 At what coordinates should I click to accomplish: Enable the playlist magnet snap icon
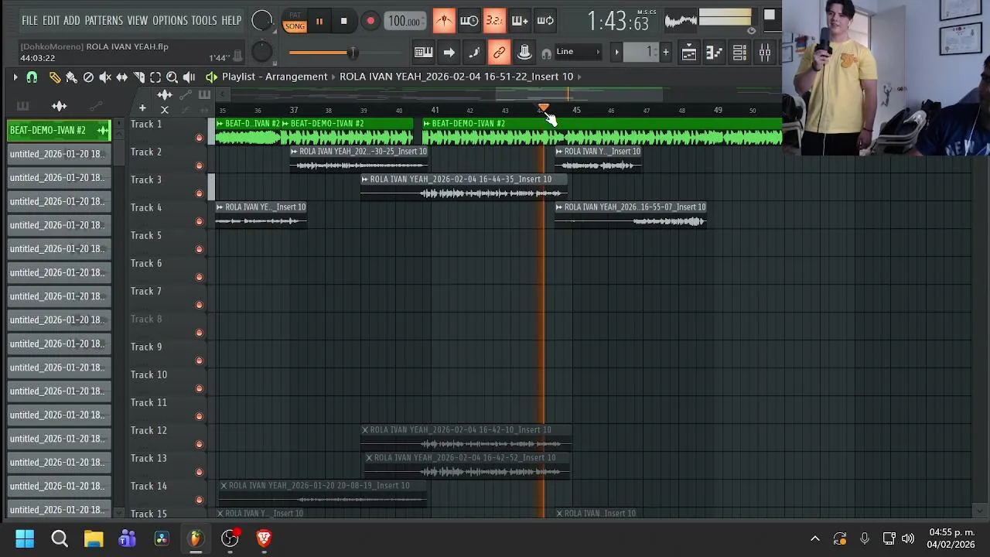32,77
